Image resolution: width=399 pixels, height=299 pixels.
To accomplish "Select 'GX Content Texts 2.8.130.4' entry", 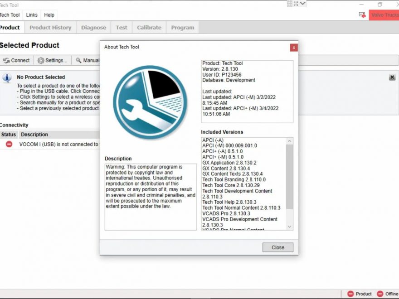I will [x=232, y=174].
